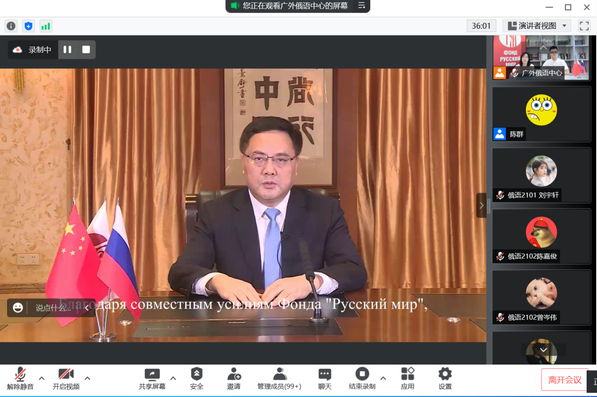Check the green network signal icon
Image resolution: width=597 pixels, height=397 pixels.
pos(46,26)
